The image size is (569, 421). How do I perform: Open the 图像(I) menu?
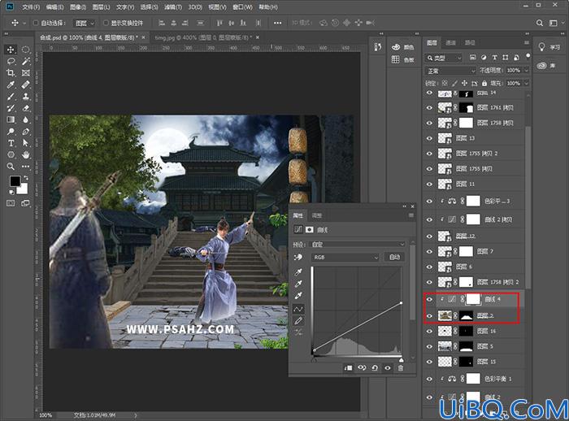78,7
